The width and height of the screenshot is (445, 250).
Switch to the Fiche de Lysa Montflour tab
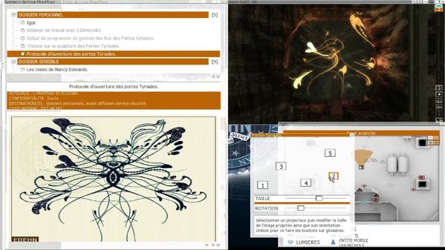85,1
